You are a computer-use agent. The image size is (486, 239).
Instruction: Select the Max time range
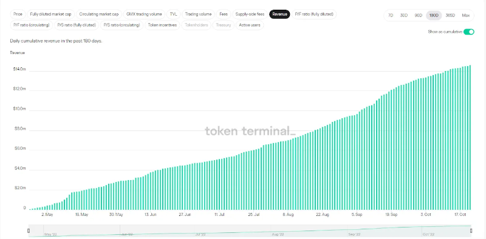coord(465,16)
